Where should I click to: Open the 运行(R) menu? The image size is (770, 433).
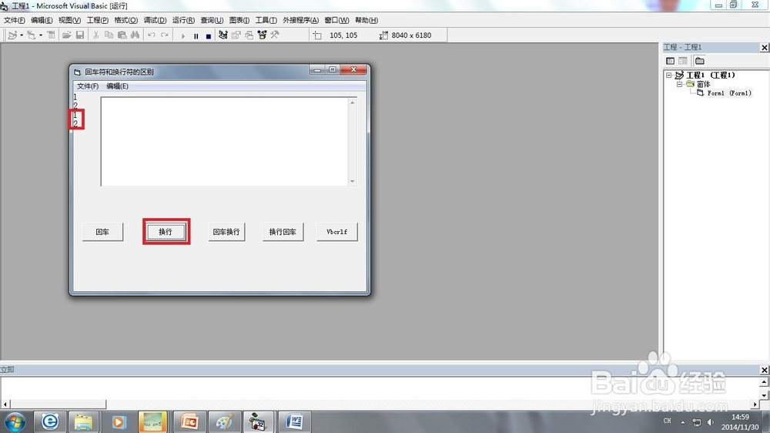pyautogui.click(x=183, y=20)
